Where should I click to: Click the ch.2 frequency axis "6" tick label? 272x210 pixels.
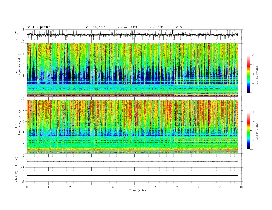(24, 121)
